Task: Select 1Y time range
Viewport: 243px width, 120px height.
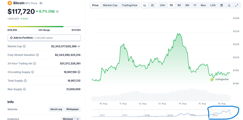Action: coord(195,5)
